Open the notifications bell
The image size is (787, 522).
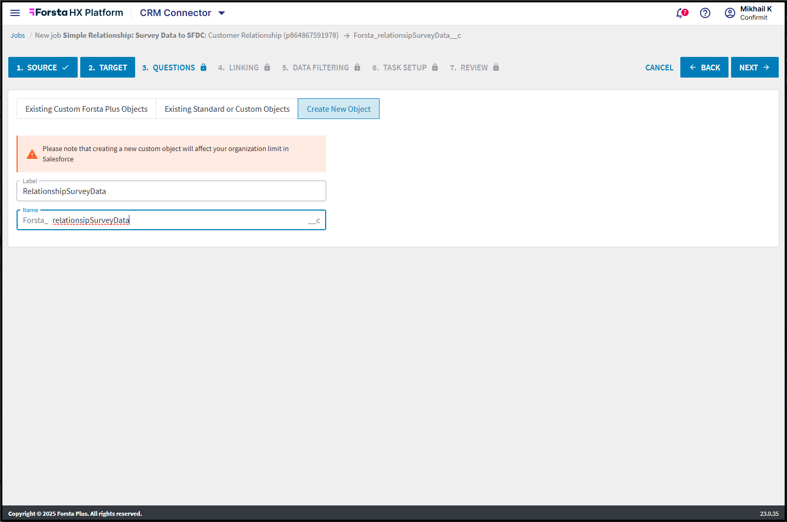681,13
